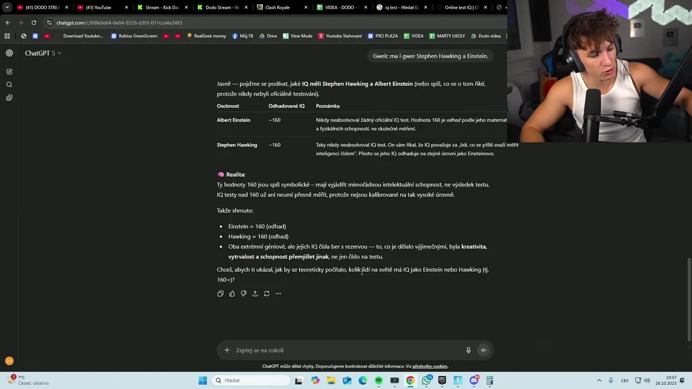The image size is (692, 389).
Task: Show hidden system tray icons
Action: click(x=599, y=380)
